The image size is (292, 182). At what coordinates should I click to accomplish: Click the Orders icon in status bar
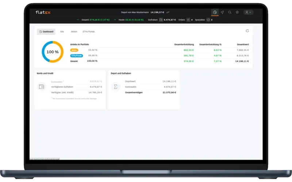[188, 20]
